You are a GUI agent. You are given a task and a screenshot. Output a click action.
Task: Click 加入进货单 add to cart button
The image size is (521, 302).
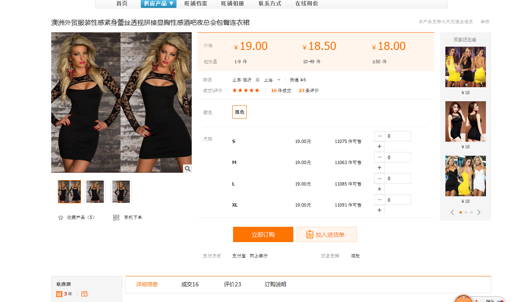pos(326,235)
